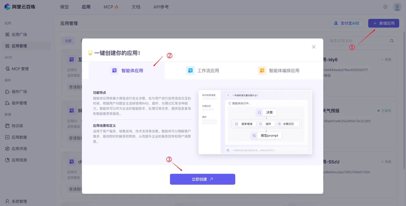
Task: Click the 功能特点 heading text
Action: 99,93
